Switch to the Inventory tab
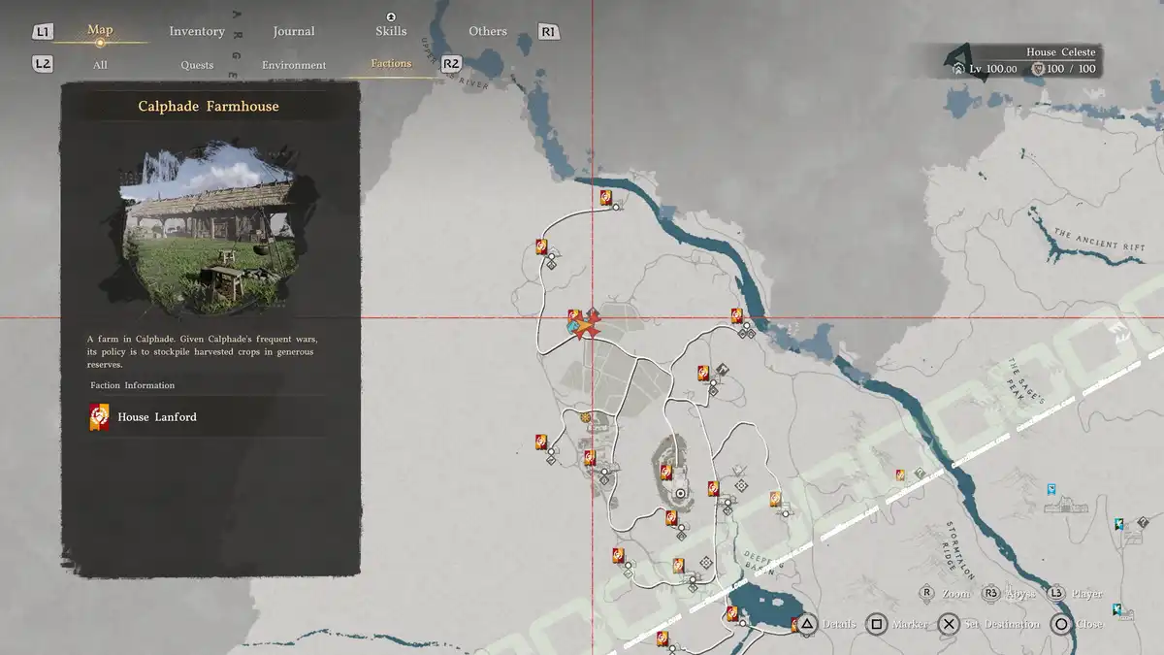 pyautogui.click(x=197, y=31)
